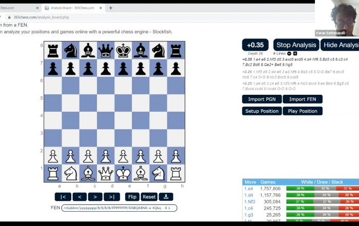Select the white king on e1
This screenshot has height=226, width=359.
(123, 173)
